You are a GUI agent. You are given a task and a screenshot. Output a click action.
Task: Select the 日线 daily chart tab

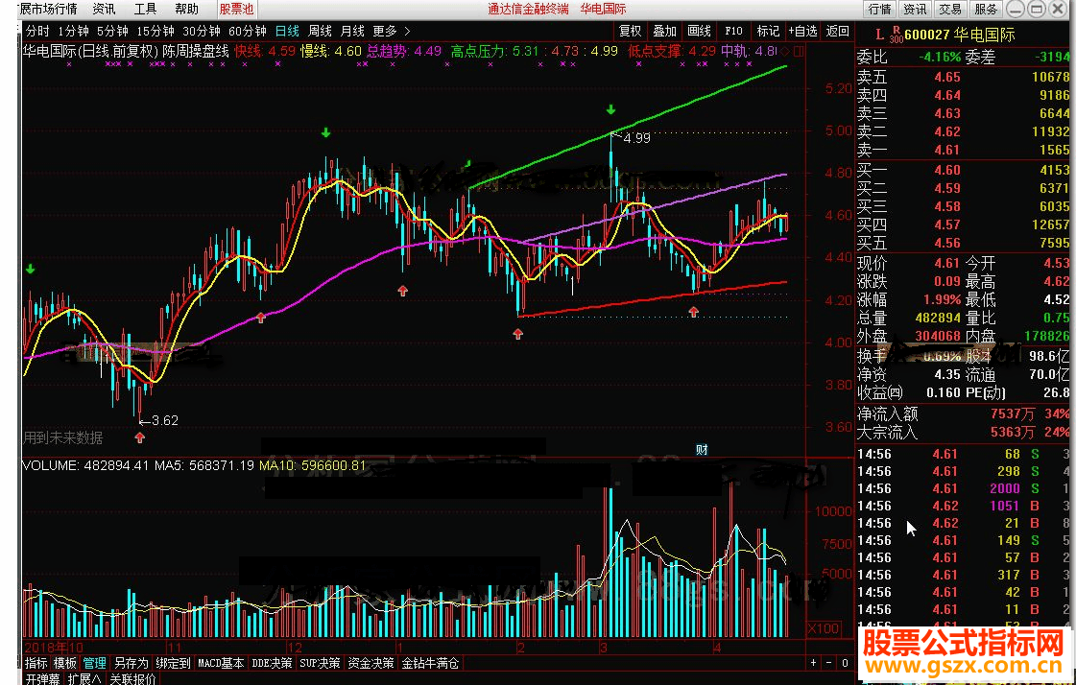288,31
